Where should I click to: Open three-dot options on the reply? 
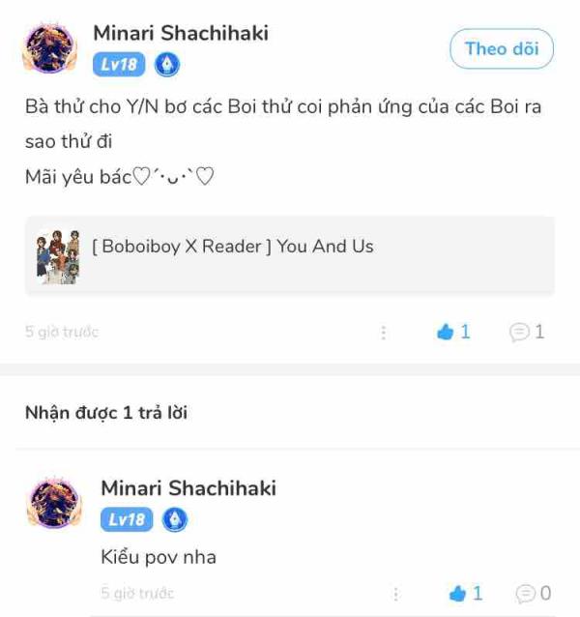396,594
